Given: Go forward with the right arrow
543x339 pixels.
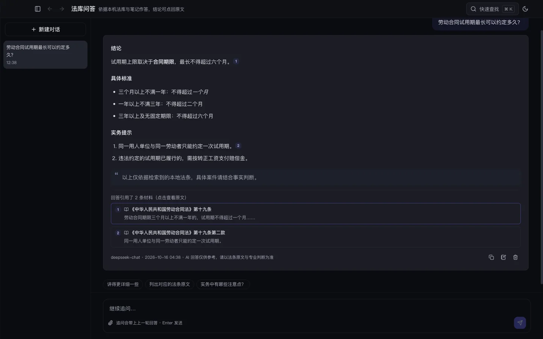Looking at the screenshot, I should pyautogui.click(x=62, y=9).
